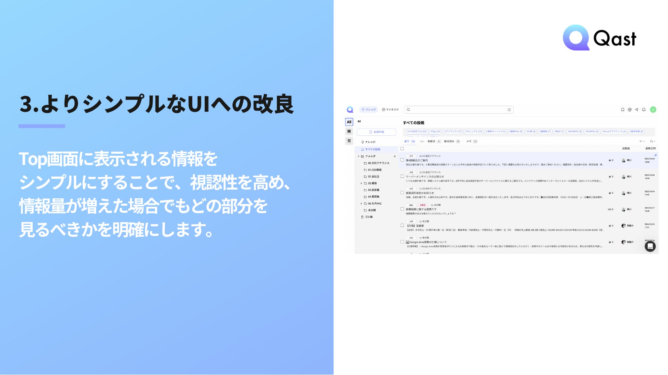Open the sort order dropdown
The image size is (668, 375).
653,141
